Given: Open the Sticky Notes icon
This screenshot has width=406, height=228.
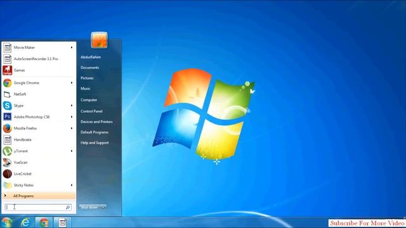Looking at the screenshot, I should 7,186.
